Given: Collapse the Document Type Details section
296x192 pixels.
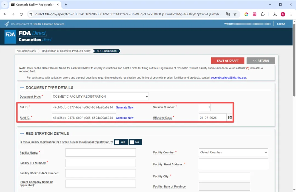Looking at the screenshot, I should pos(22,88).
